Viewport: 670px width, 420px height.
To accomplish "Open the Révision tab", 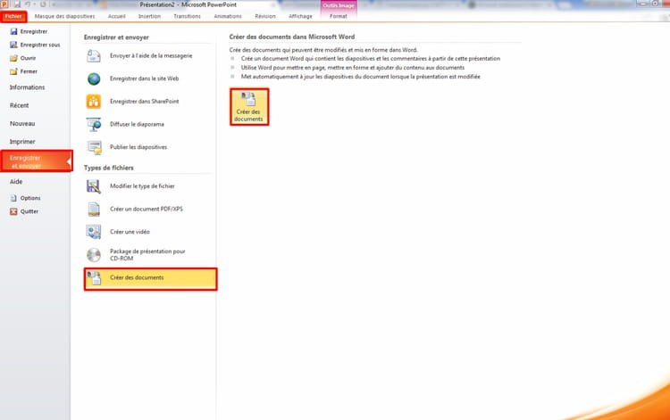I will pyautogui.click(x=265, y=16).
